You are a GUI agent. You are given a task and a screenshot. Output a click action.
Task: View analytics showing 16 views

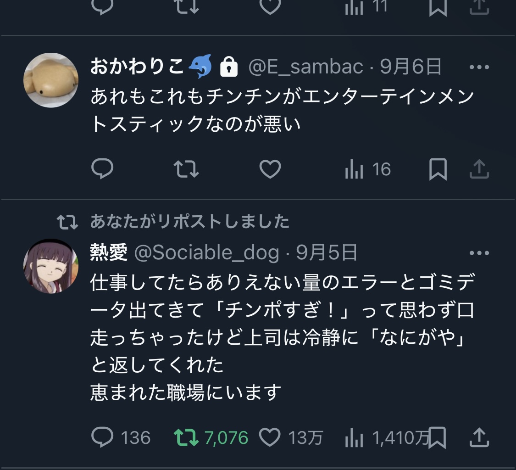tap(367, 170)
